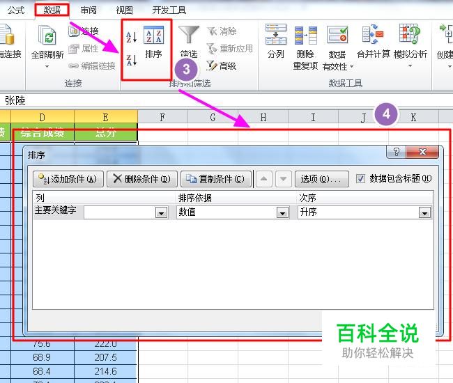Select column I header

pos(313,117)
